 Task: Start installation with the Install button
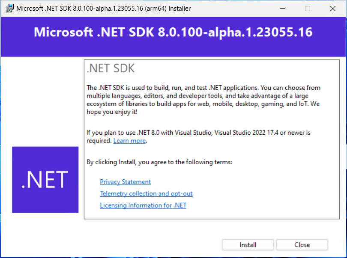coord(248,244)
